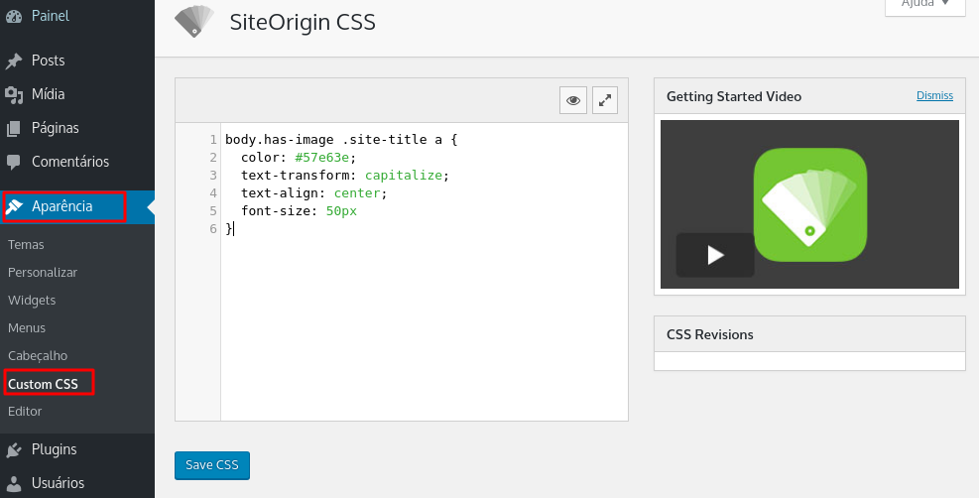Click the Getting Started Video heading
The image size is (979, 498).
coord(734,97)
